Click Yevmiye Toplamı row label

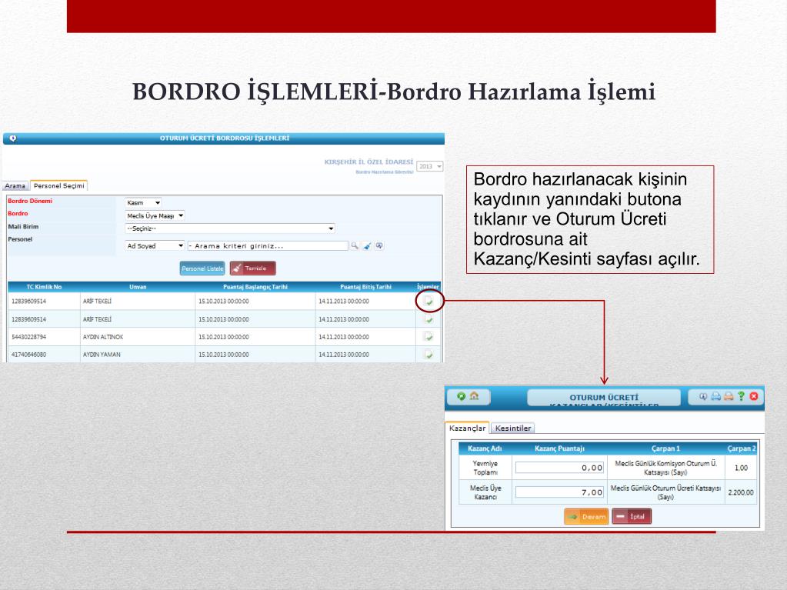(485, 468)
